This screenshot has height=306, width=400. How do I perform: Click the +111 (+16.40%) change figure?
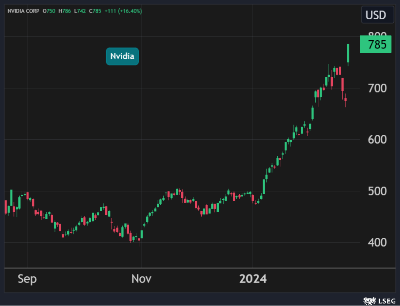pyautogui.click(x=123, y=11)
